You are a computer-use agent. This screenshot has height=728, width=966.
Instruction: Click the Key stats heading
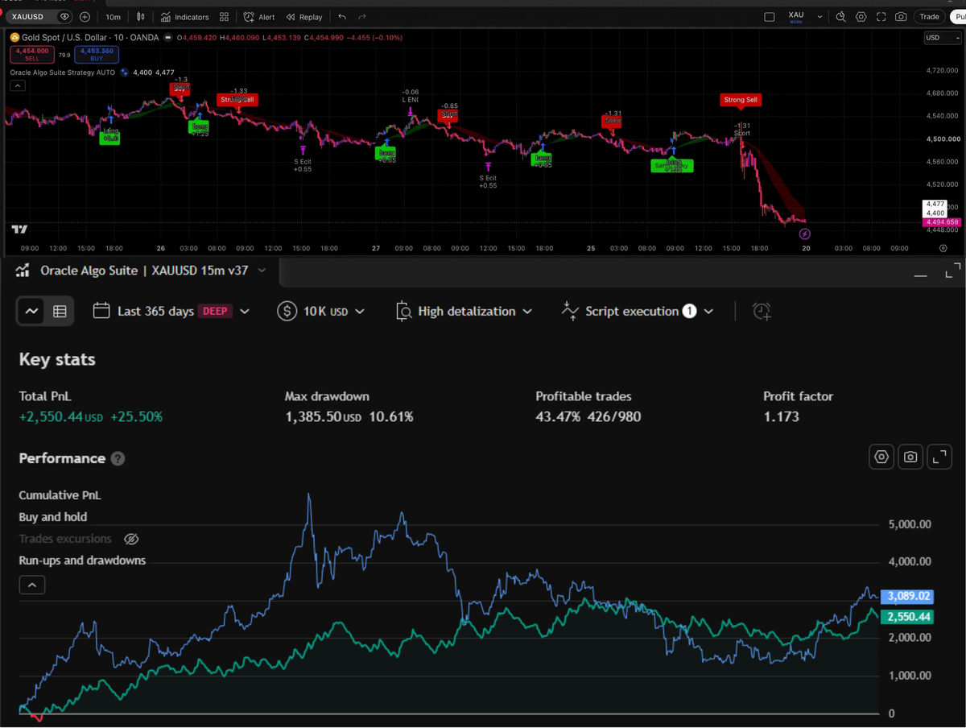[57, 360]
